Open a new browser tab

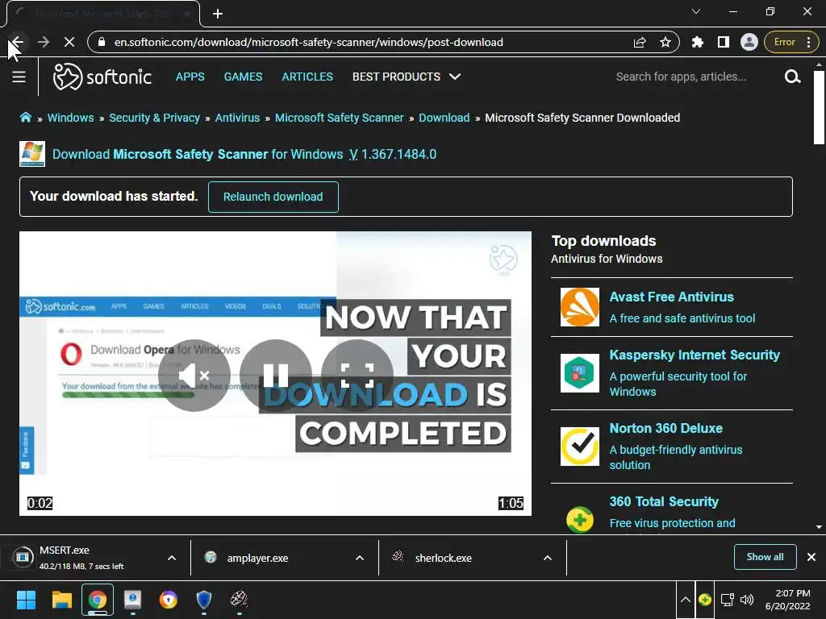218,14
